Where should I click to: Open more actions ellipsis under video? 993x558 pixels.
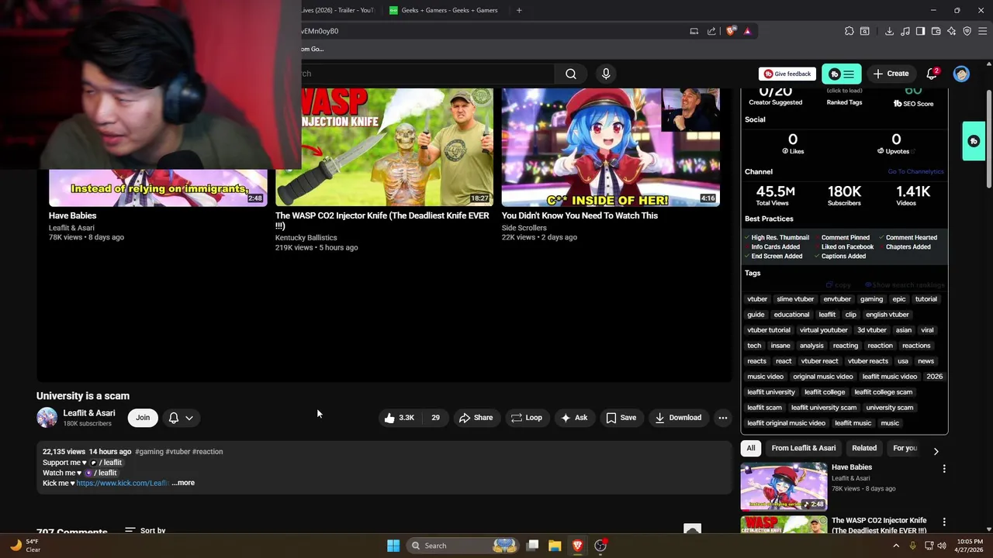tap(722, 418)
